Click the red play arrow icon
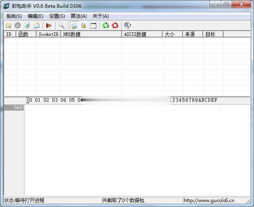The width and height of the screenshot is (254, 207). click(49, 26)
